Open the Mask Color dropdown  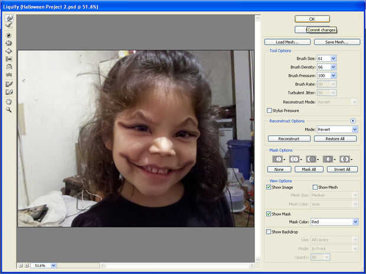coord(335,222)
